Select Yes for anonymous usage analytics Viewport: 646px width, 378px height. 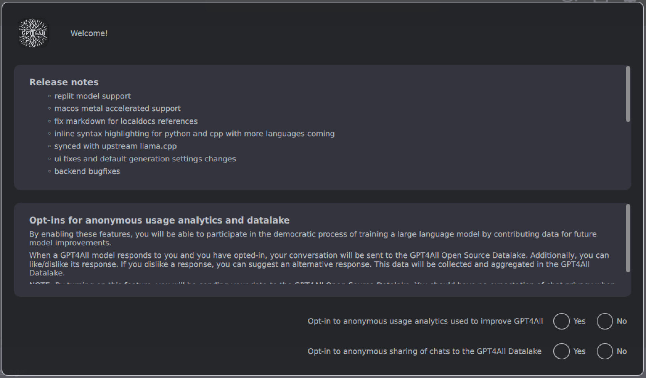561,321
